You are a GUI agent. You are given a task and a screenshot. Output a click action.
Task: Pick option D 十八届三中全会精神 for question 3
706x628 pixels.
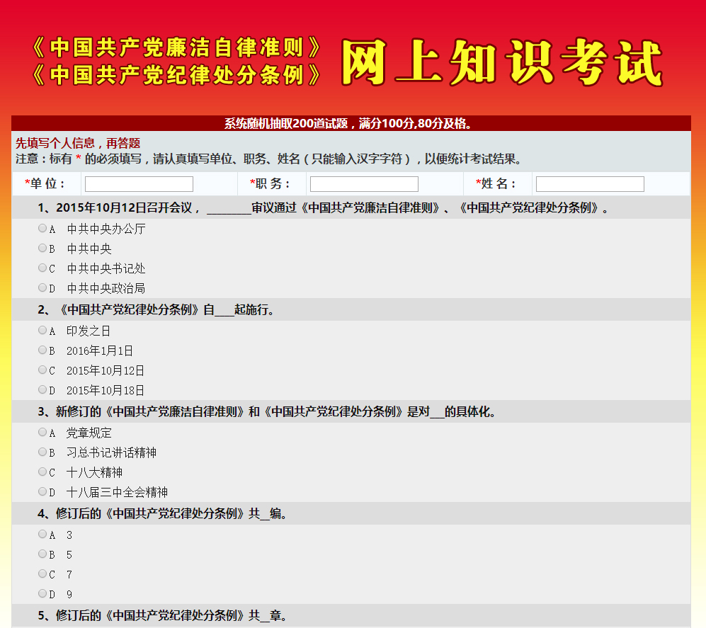[42, 492]
